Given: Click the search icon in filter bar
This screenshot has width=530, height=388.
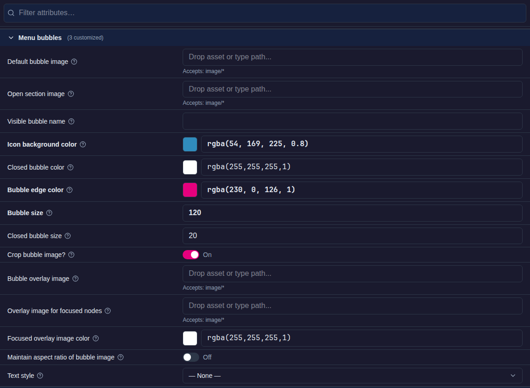Looking at the screenshot, I should 11,13.
